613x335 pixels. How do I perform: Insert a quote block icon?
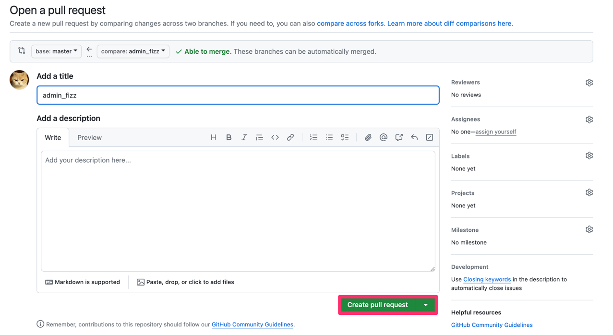pos(260,137)
